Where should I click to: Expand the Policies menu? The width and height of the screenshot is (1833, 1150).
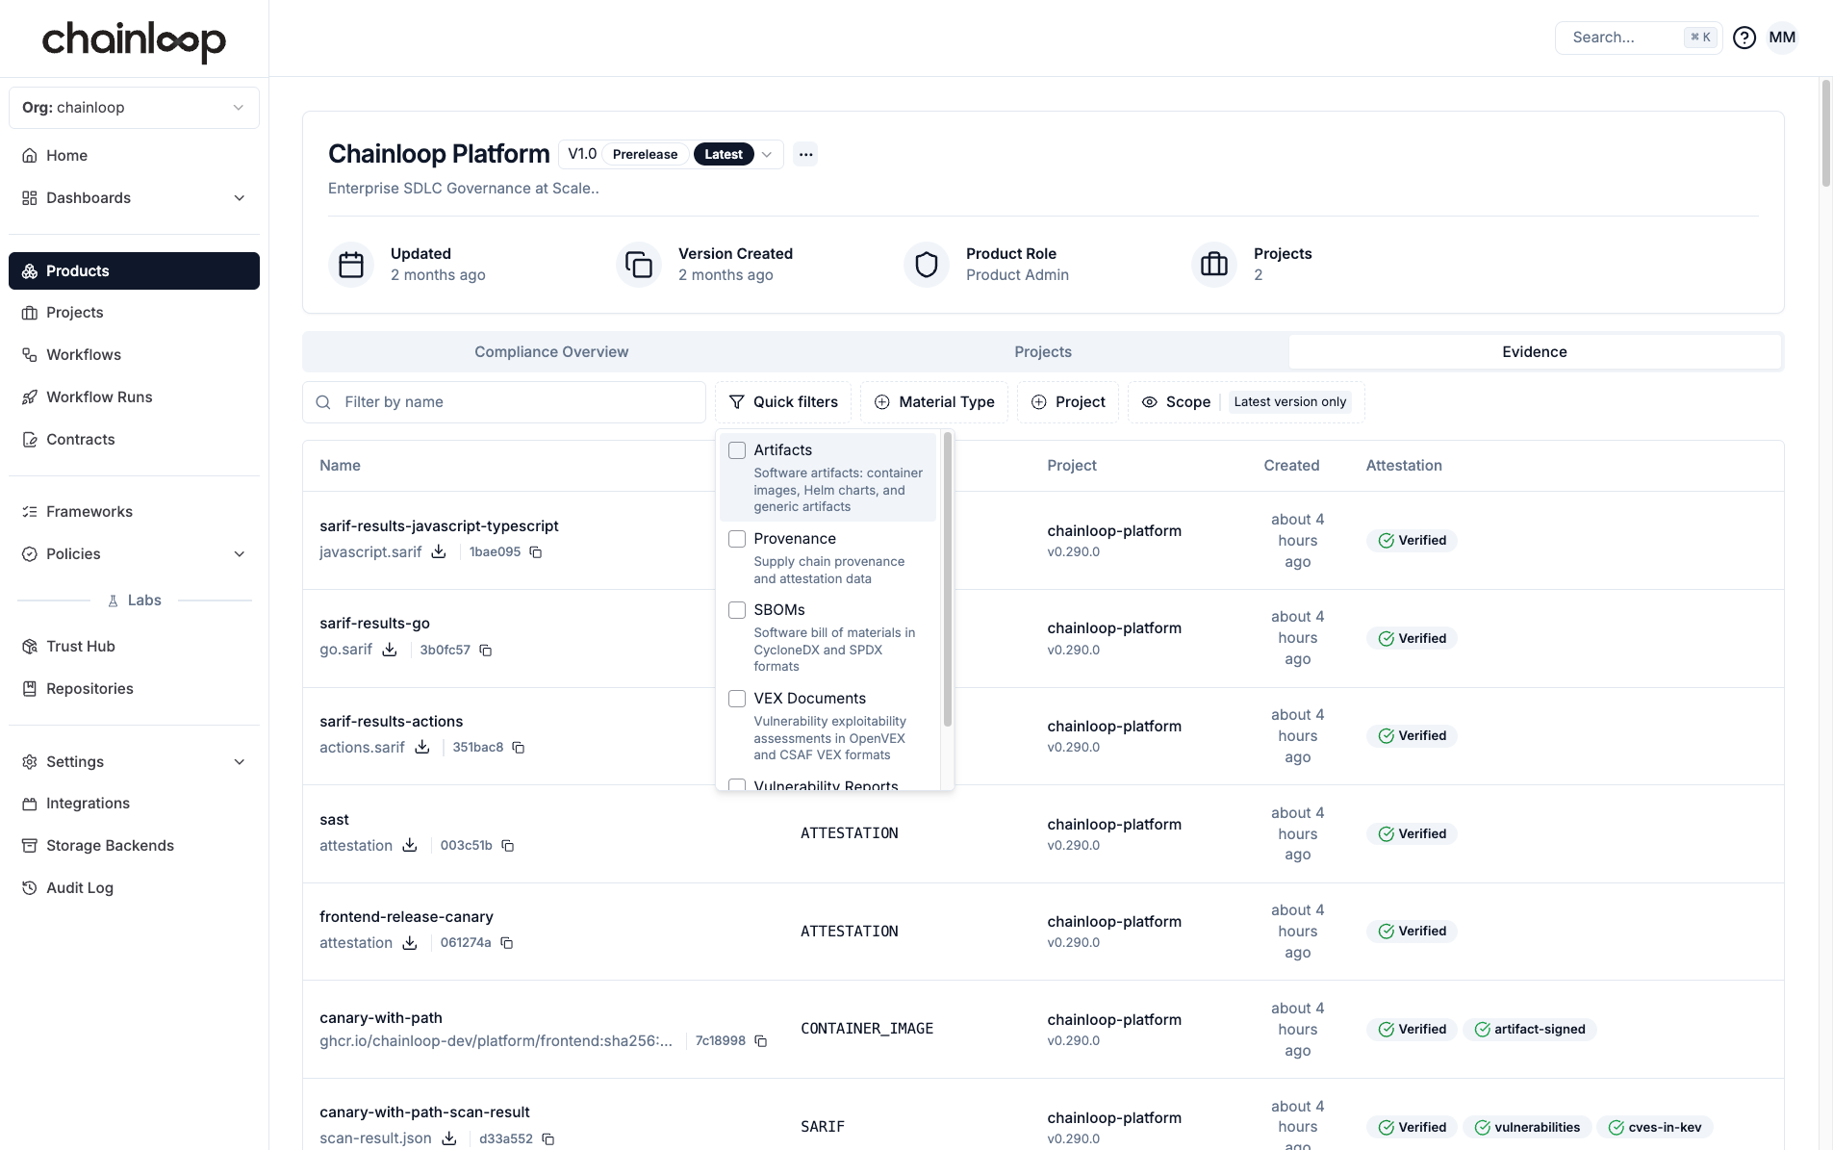pyautogui.click(x=134, y=553)
